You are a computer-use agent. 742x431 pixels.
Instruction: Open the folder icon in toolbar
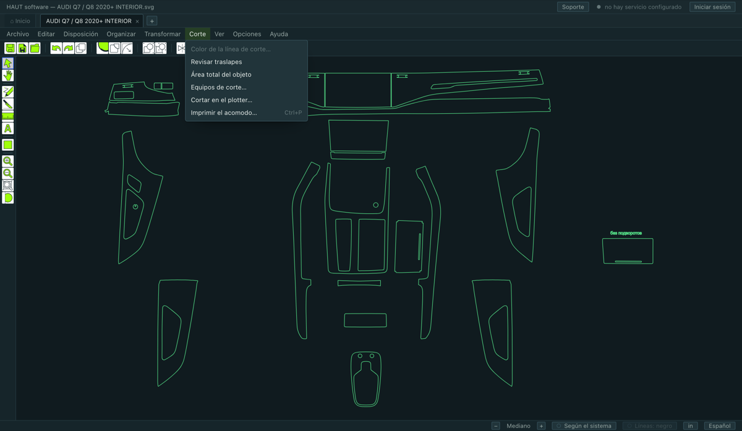pyautogui.click(x=35, y=48)
